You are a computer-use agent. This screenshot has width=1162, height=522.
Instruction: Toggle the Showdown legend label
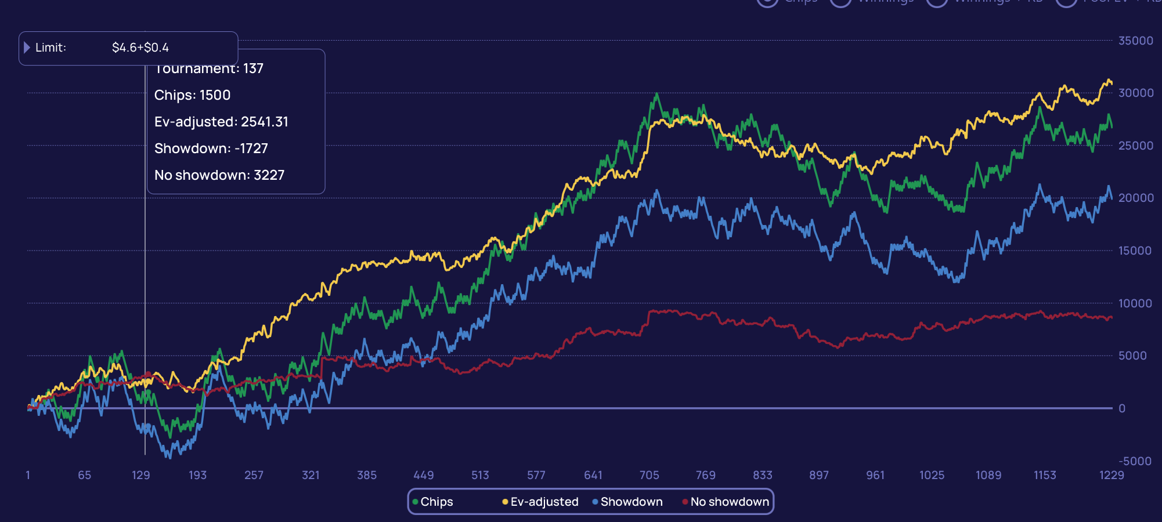(631, 502)
